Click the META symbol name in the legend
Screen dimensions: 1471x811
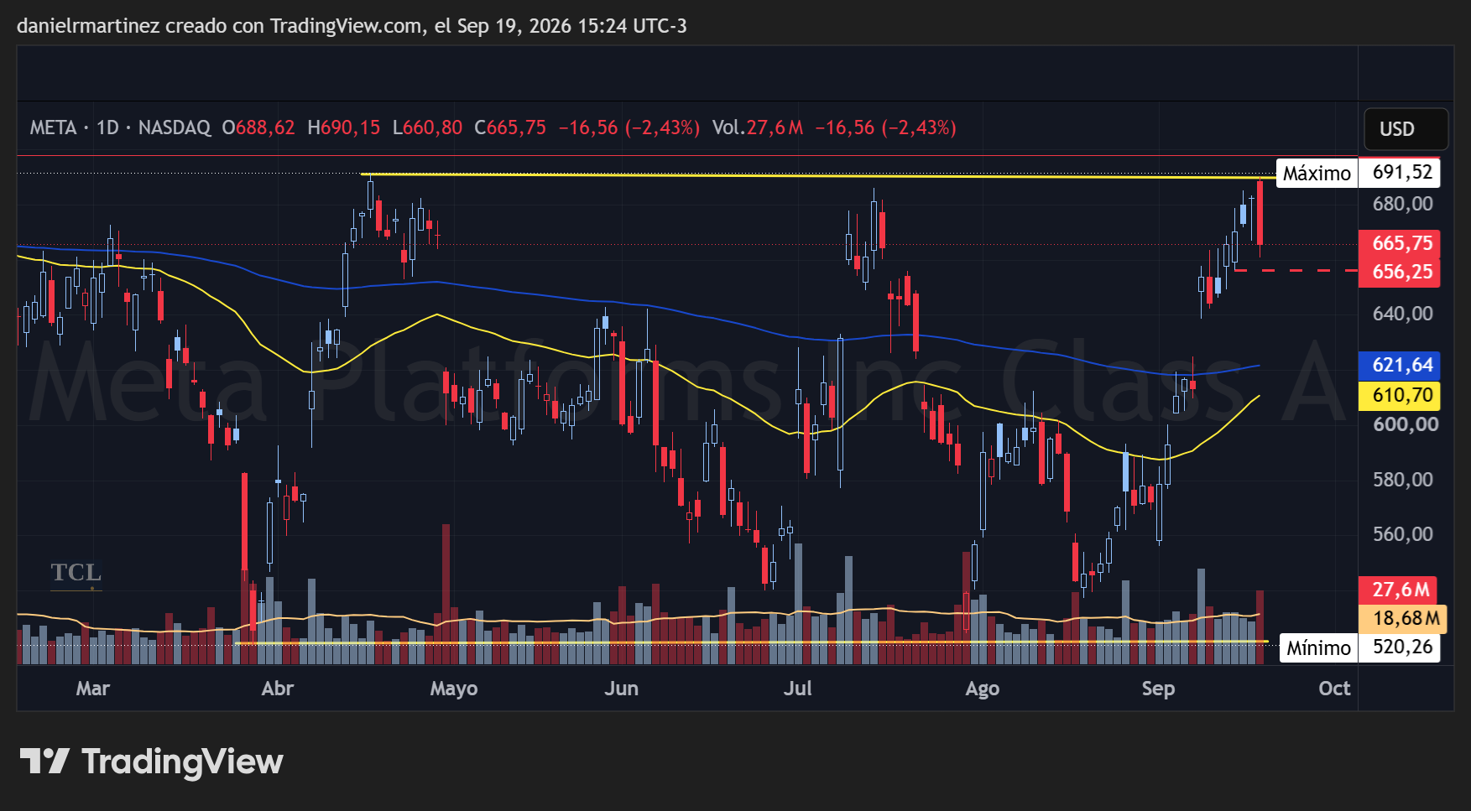point(53,127)
